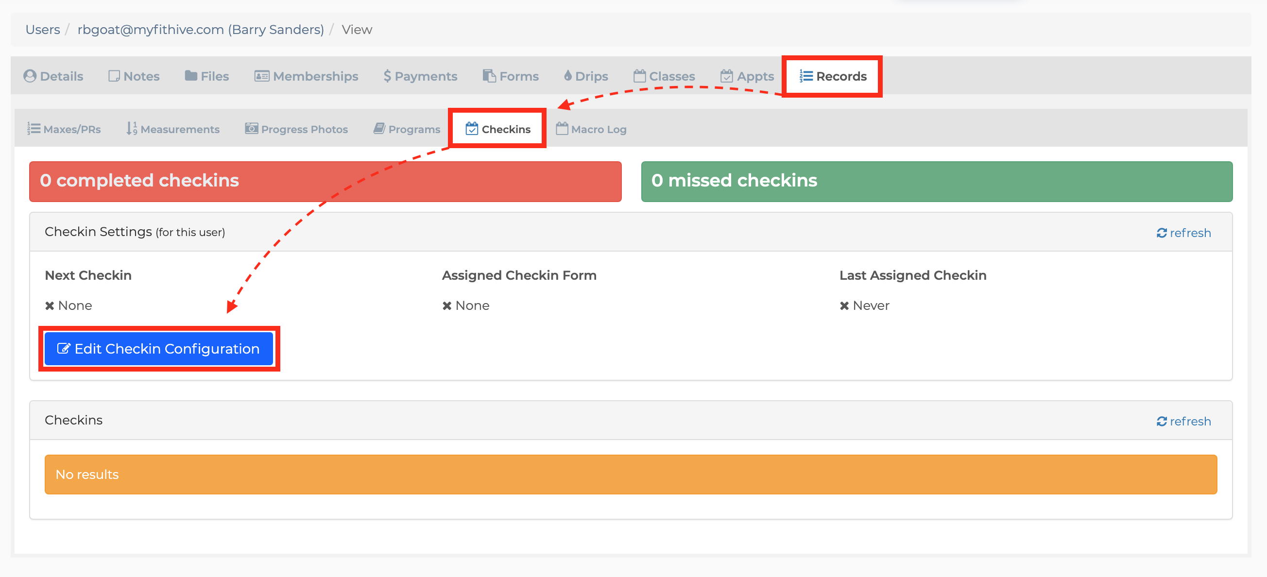Go to the Payments tab
Image resolution: width=1267 pixels, height=577 pixels.
point(420,76)
